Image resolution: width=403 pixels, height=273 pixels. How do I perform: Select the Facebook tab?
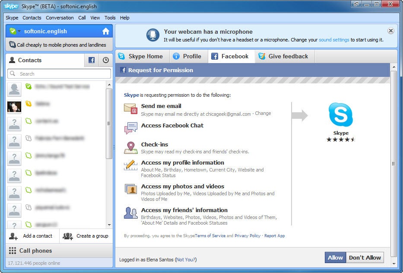tap(232, 56)
